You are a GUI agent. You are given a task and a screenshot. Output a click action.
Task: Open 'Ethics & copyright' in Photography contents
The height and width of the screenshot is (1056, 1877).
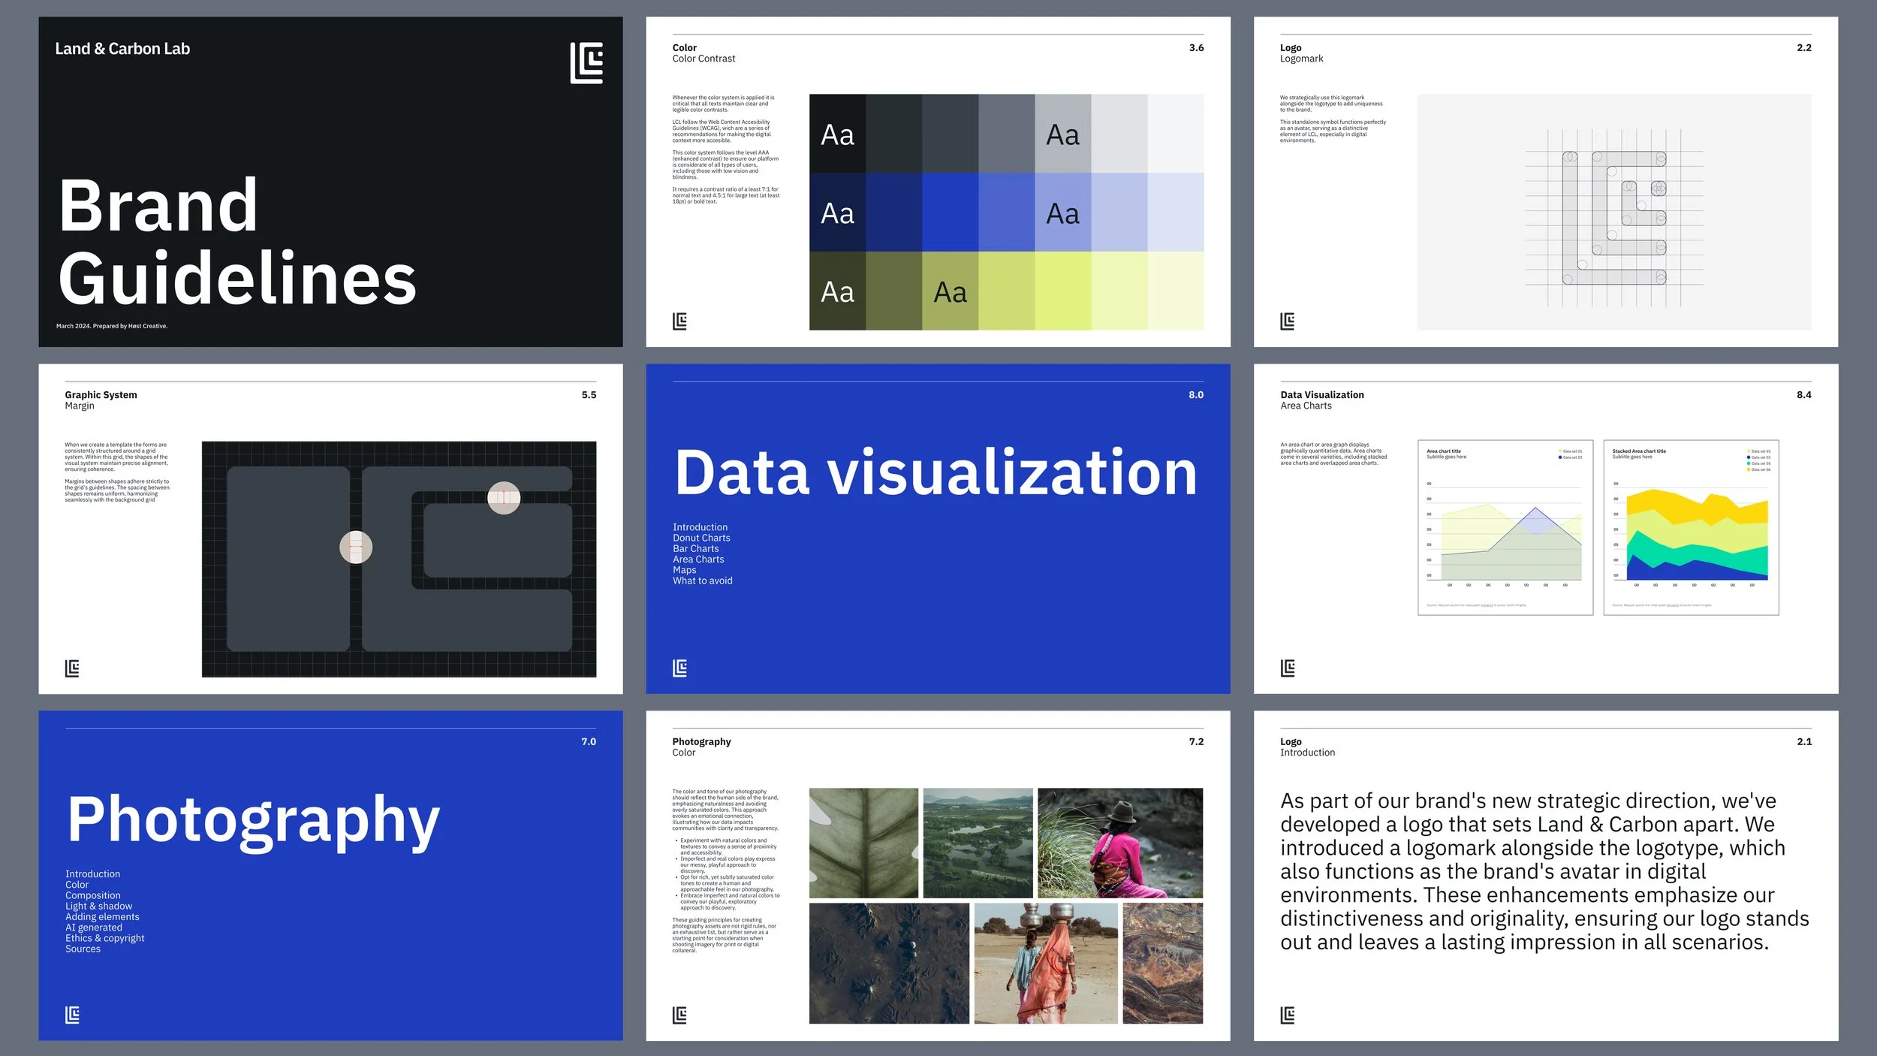(104, 938)
